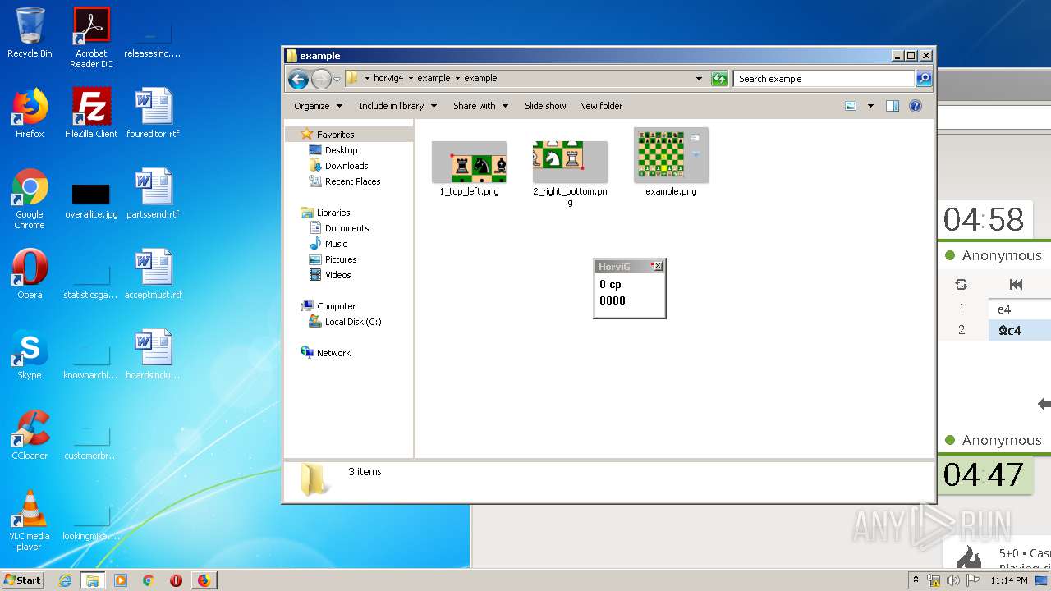Open Windows Start menu
Viewport: 1051px width, 591px height.
point(23,580)
